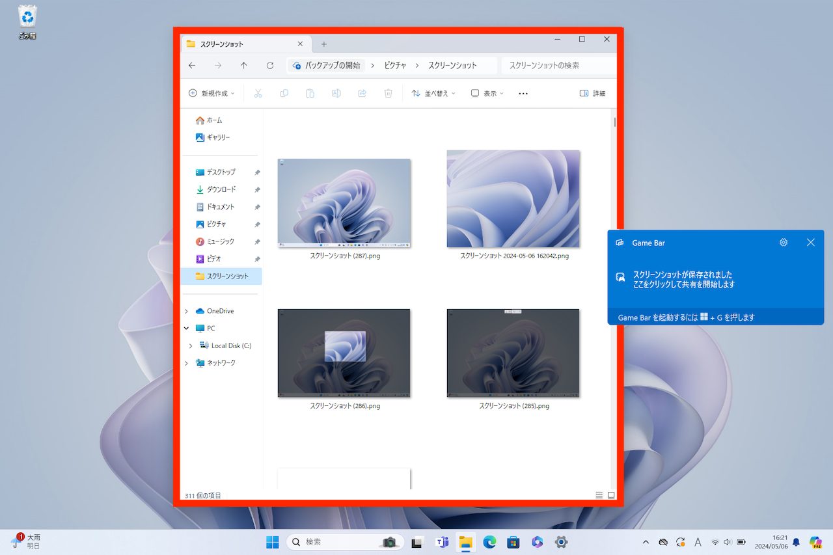This screenshot has height=555, width=833.
Task: Open the 並べ替え sort dropdown
Action: [433, 94]
